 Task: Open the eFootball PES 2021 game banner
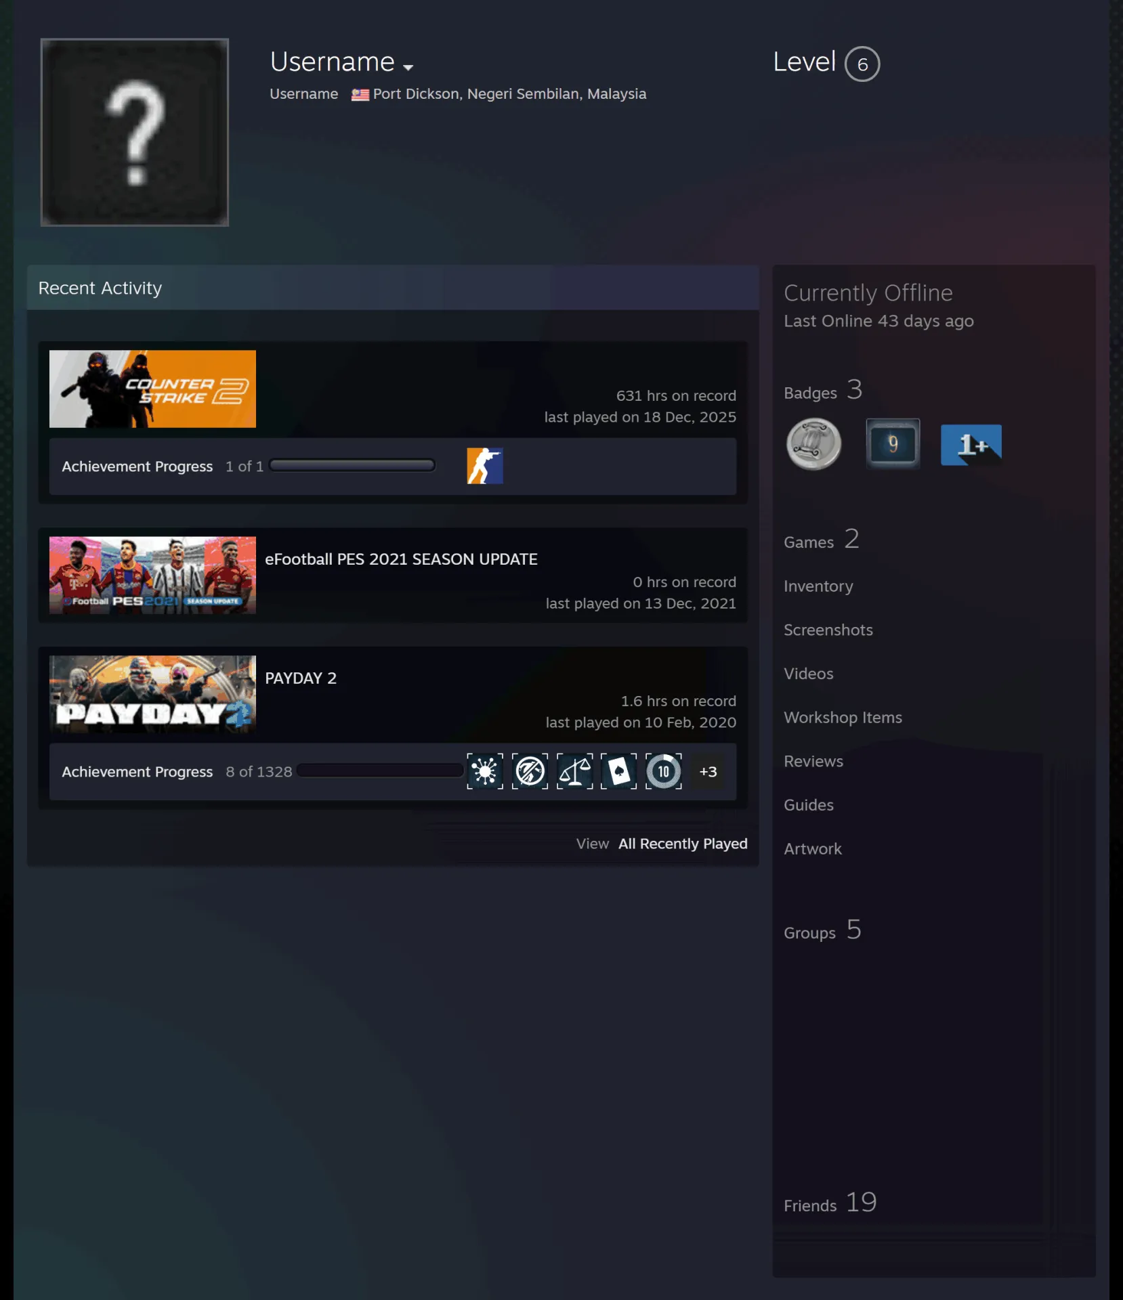click(x=152, y=576)
